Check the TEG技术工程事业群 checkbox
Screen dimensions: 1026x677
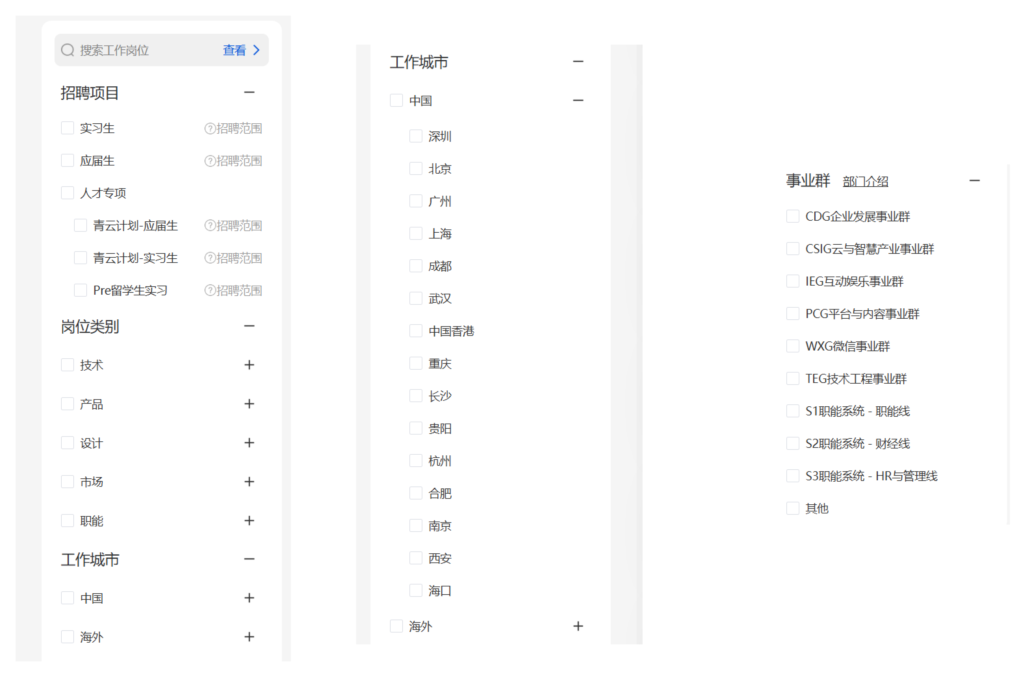[x=792, y=378]
